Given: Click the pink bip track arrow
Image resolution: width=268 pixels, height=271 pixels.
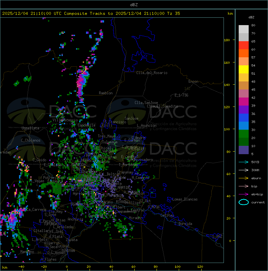Looking at the screenshot, I should click(244, 186).
